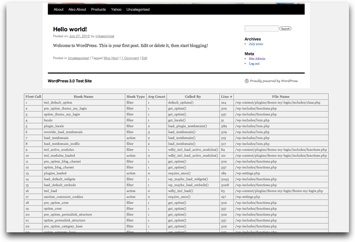
Task: Select the option_theme_my_login cell
Action: [x=84, y=114]
